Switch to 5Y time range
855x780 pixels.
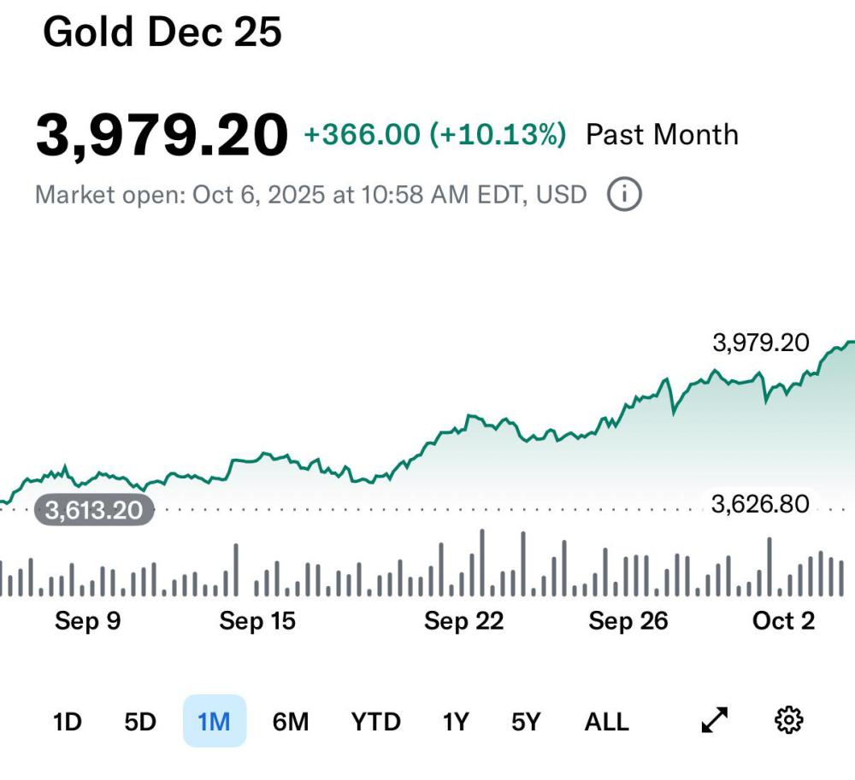point(526,722)
